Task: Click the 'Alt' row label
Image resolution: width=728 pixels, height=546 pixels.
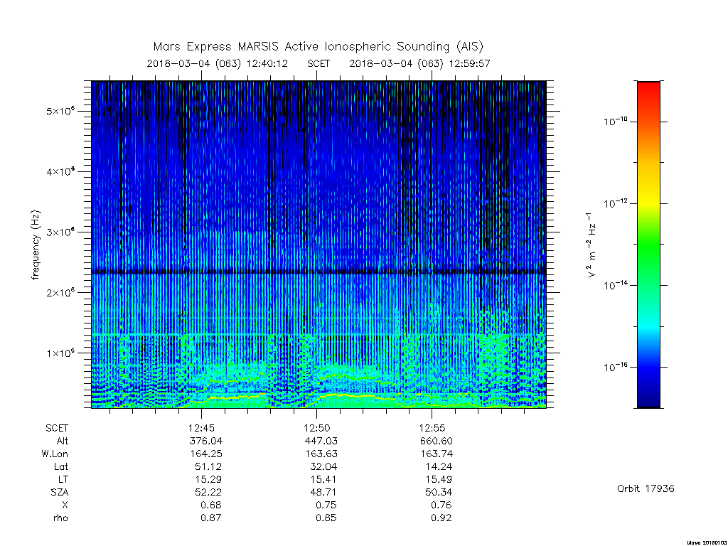Action: click(x=62, y=441)
